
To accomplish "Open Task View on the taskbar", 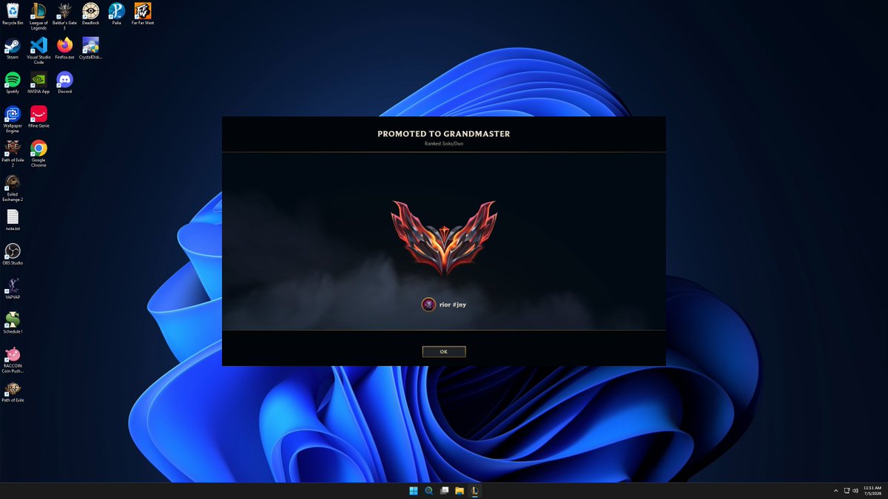I will click(444, 491).
